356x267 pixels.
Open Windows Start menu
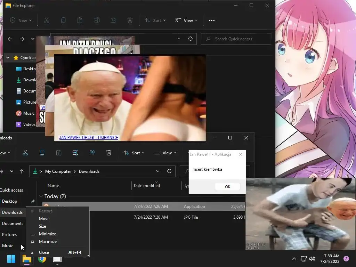pos(11,259)
